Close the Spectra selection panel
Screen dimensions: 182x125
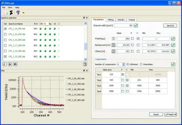point(87,18)
